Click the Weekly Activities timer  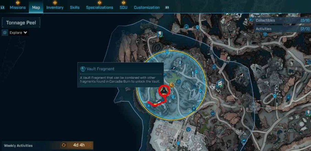click(77, 145)
